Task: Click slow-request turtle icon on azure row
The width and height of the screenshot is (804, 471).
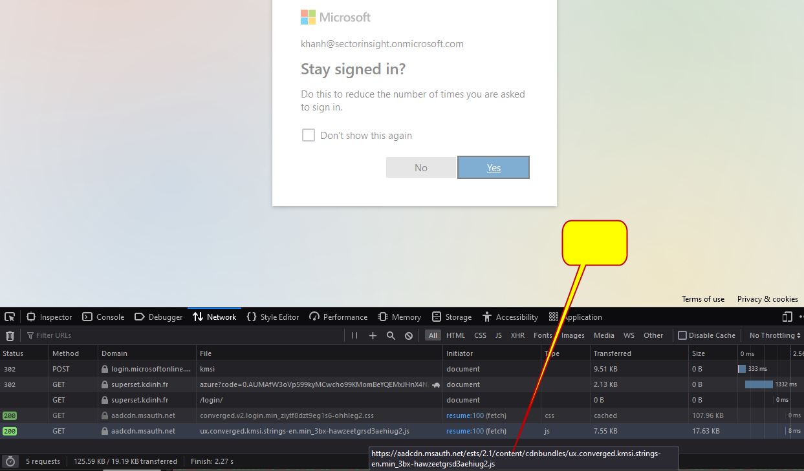Action: pos(437,384)
